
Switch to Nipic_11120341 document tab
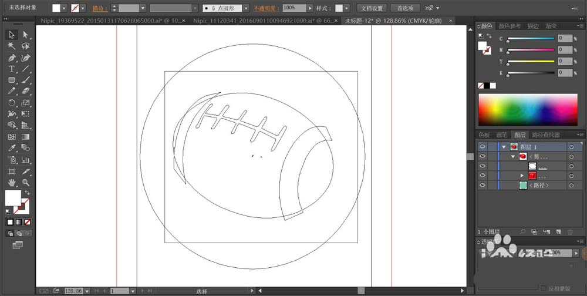point(263,21)
